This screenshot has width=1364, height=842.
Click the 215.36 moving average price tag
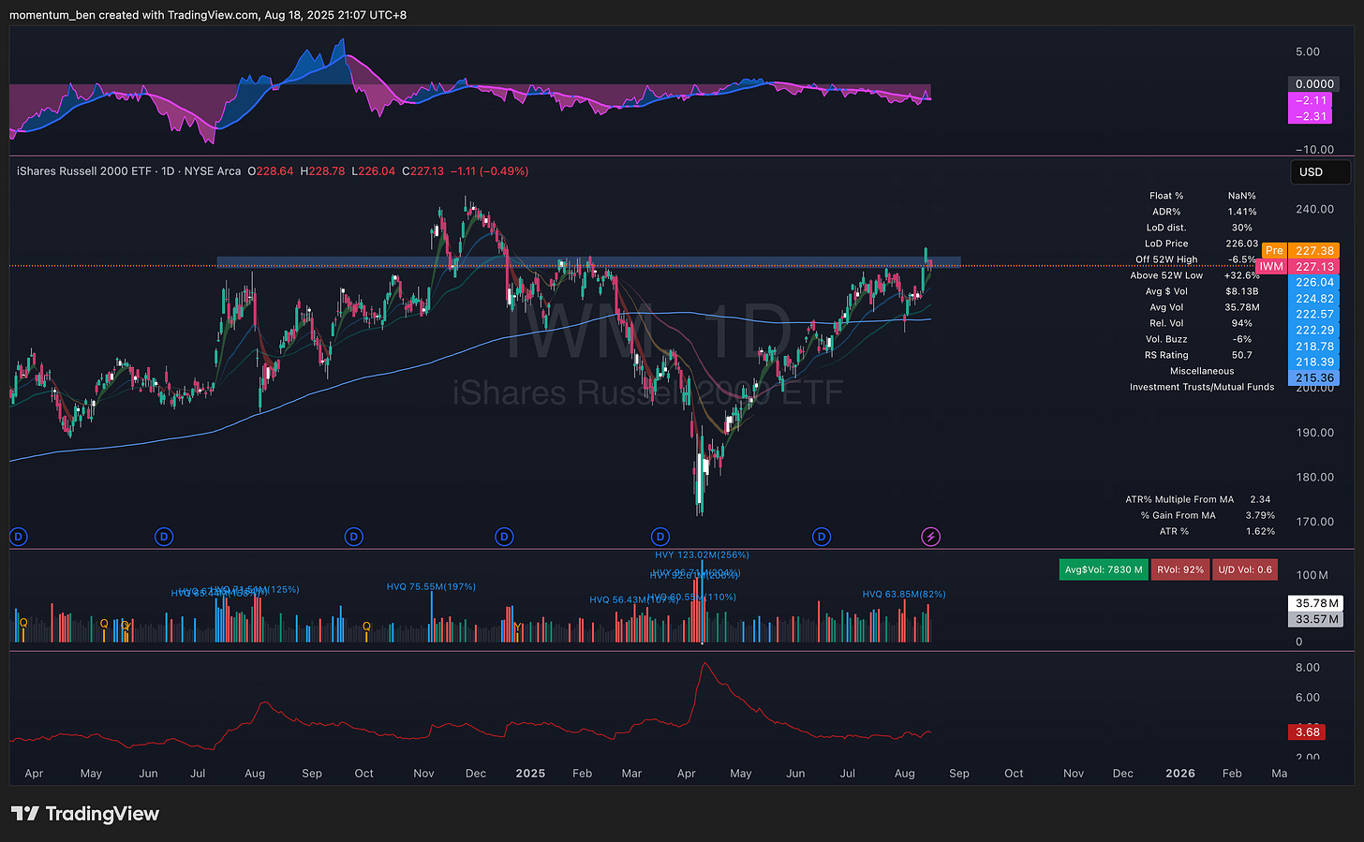point(1314,378)
